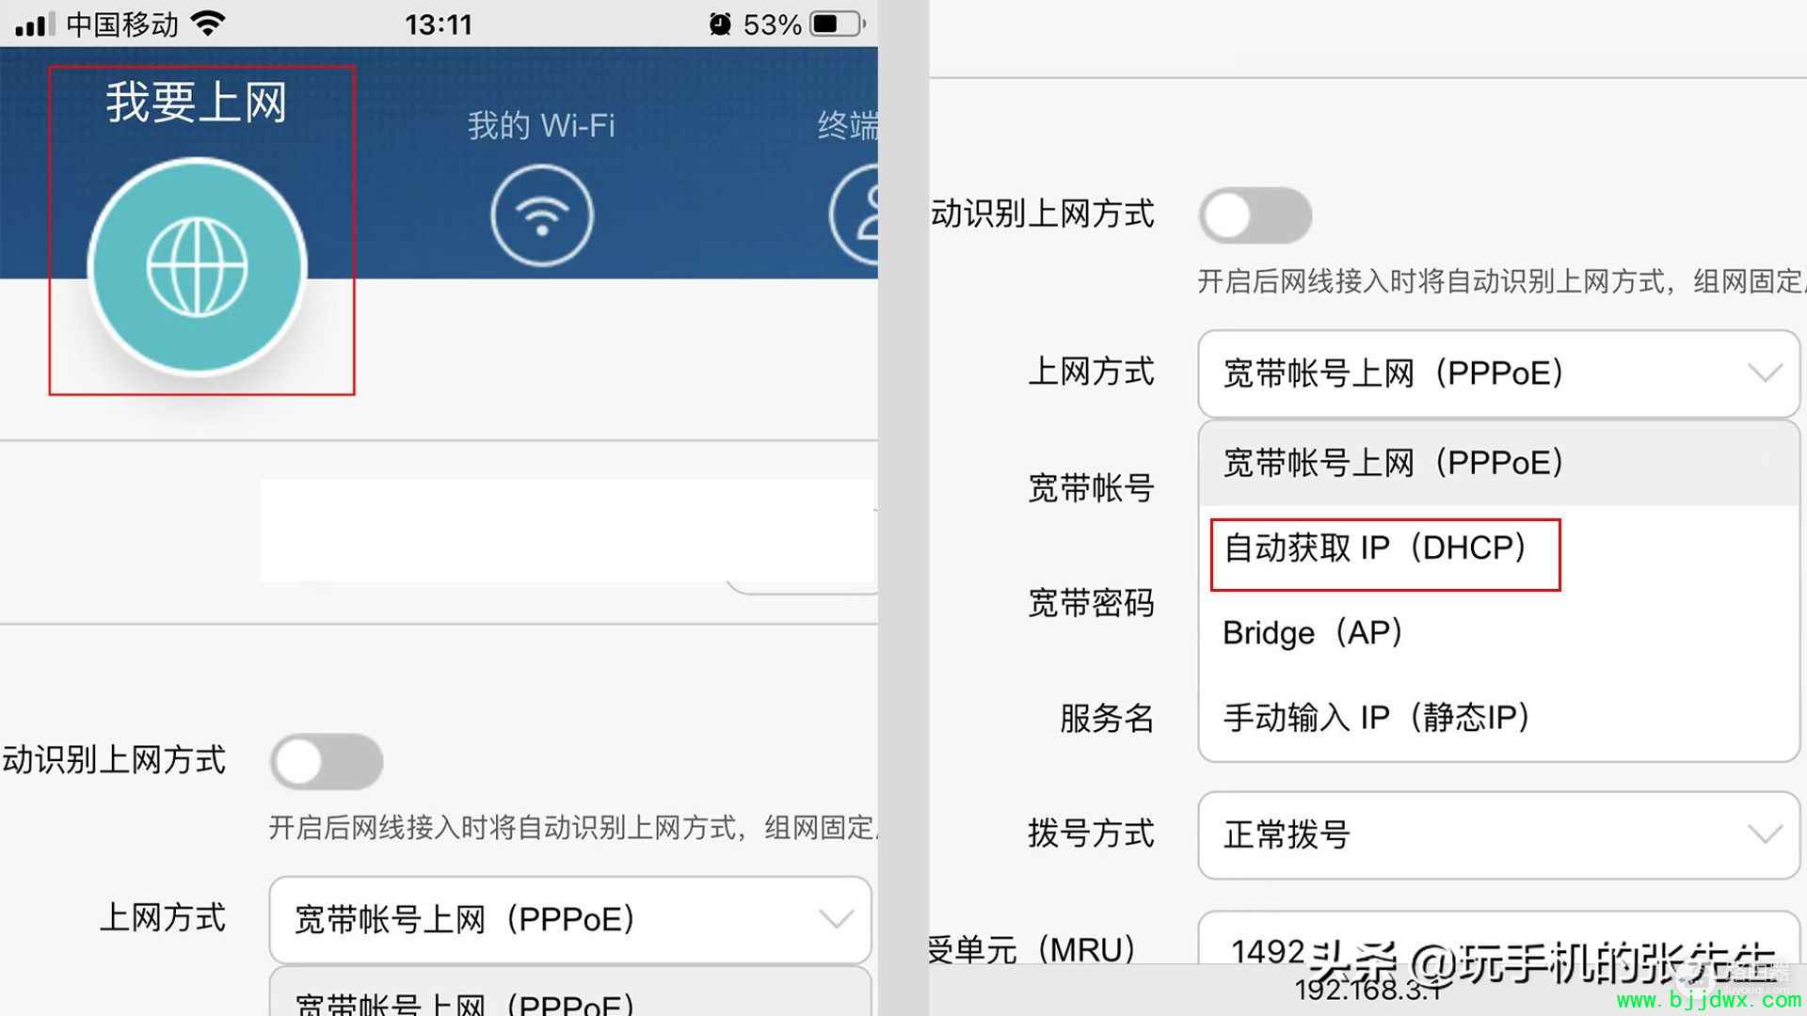Open the 我要上网 globe icon
1807x1016 pixels.
point(198,267)
